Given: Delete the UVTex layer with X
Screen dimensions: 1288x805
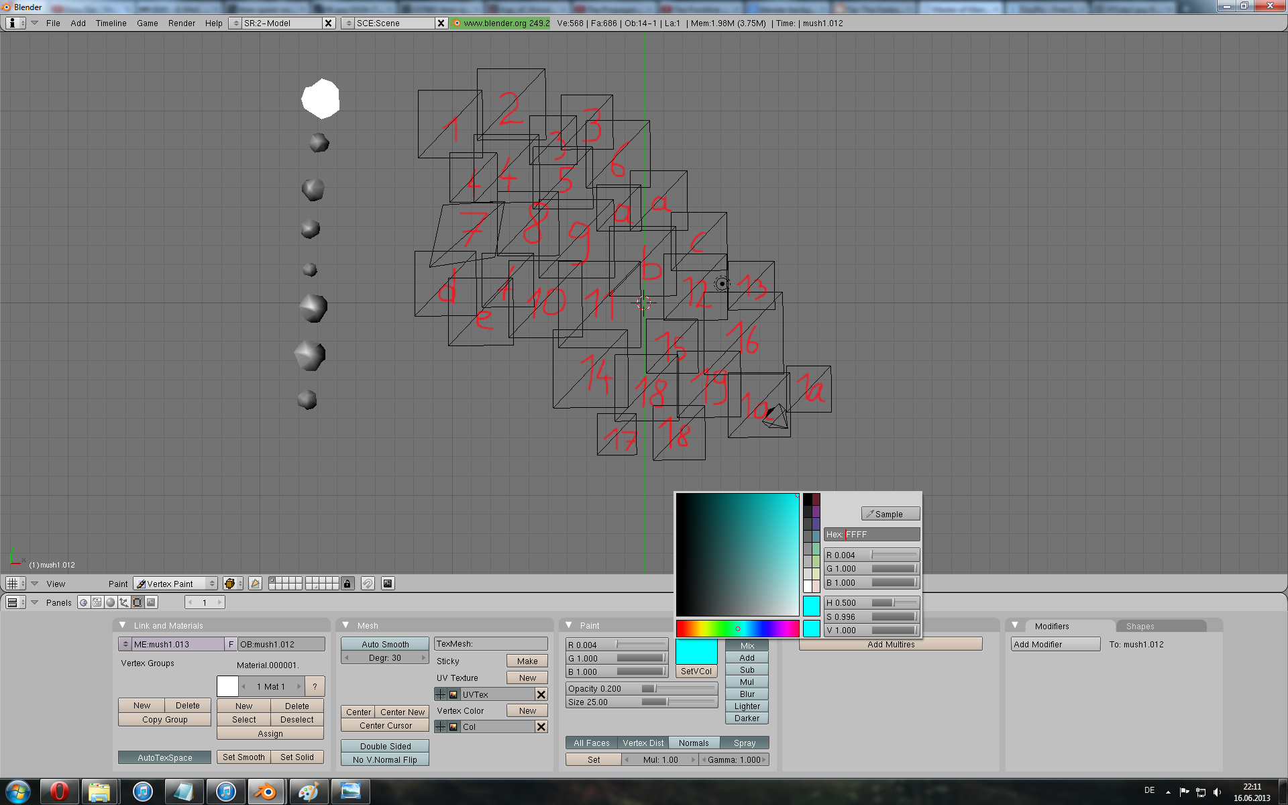Looking at the screenshot, I should pyautogui.click(x=541, y=694).
